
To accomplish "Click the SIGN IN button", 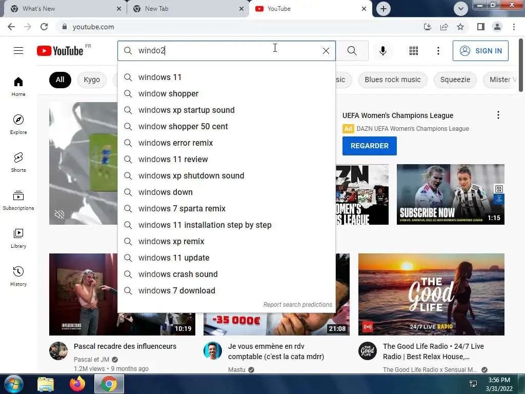I will [x=480, y=51].
